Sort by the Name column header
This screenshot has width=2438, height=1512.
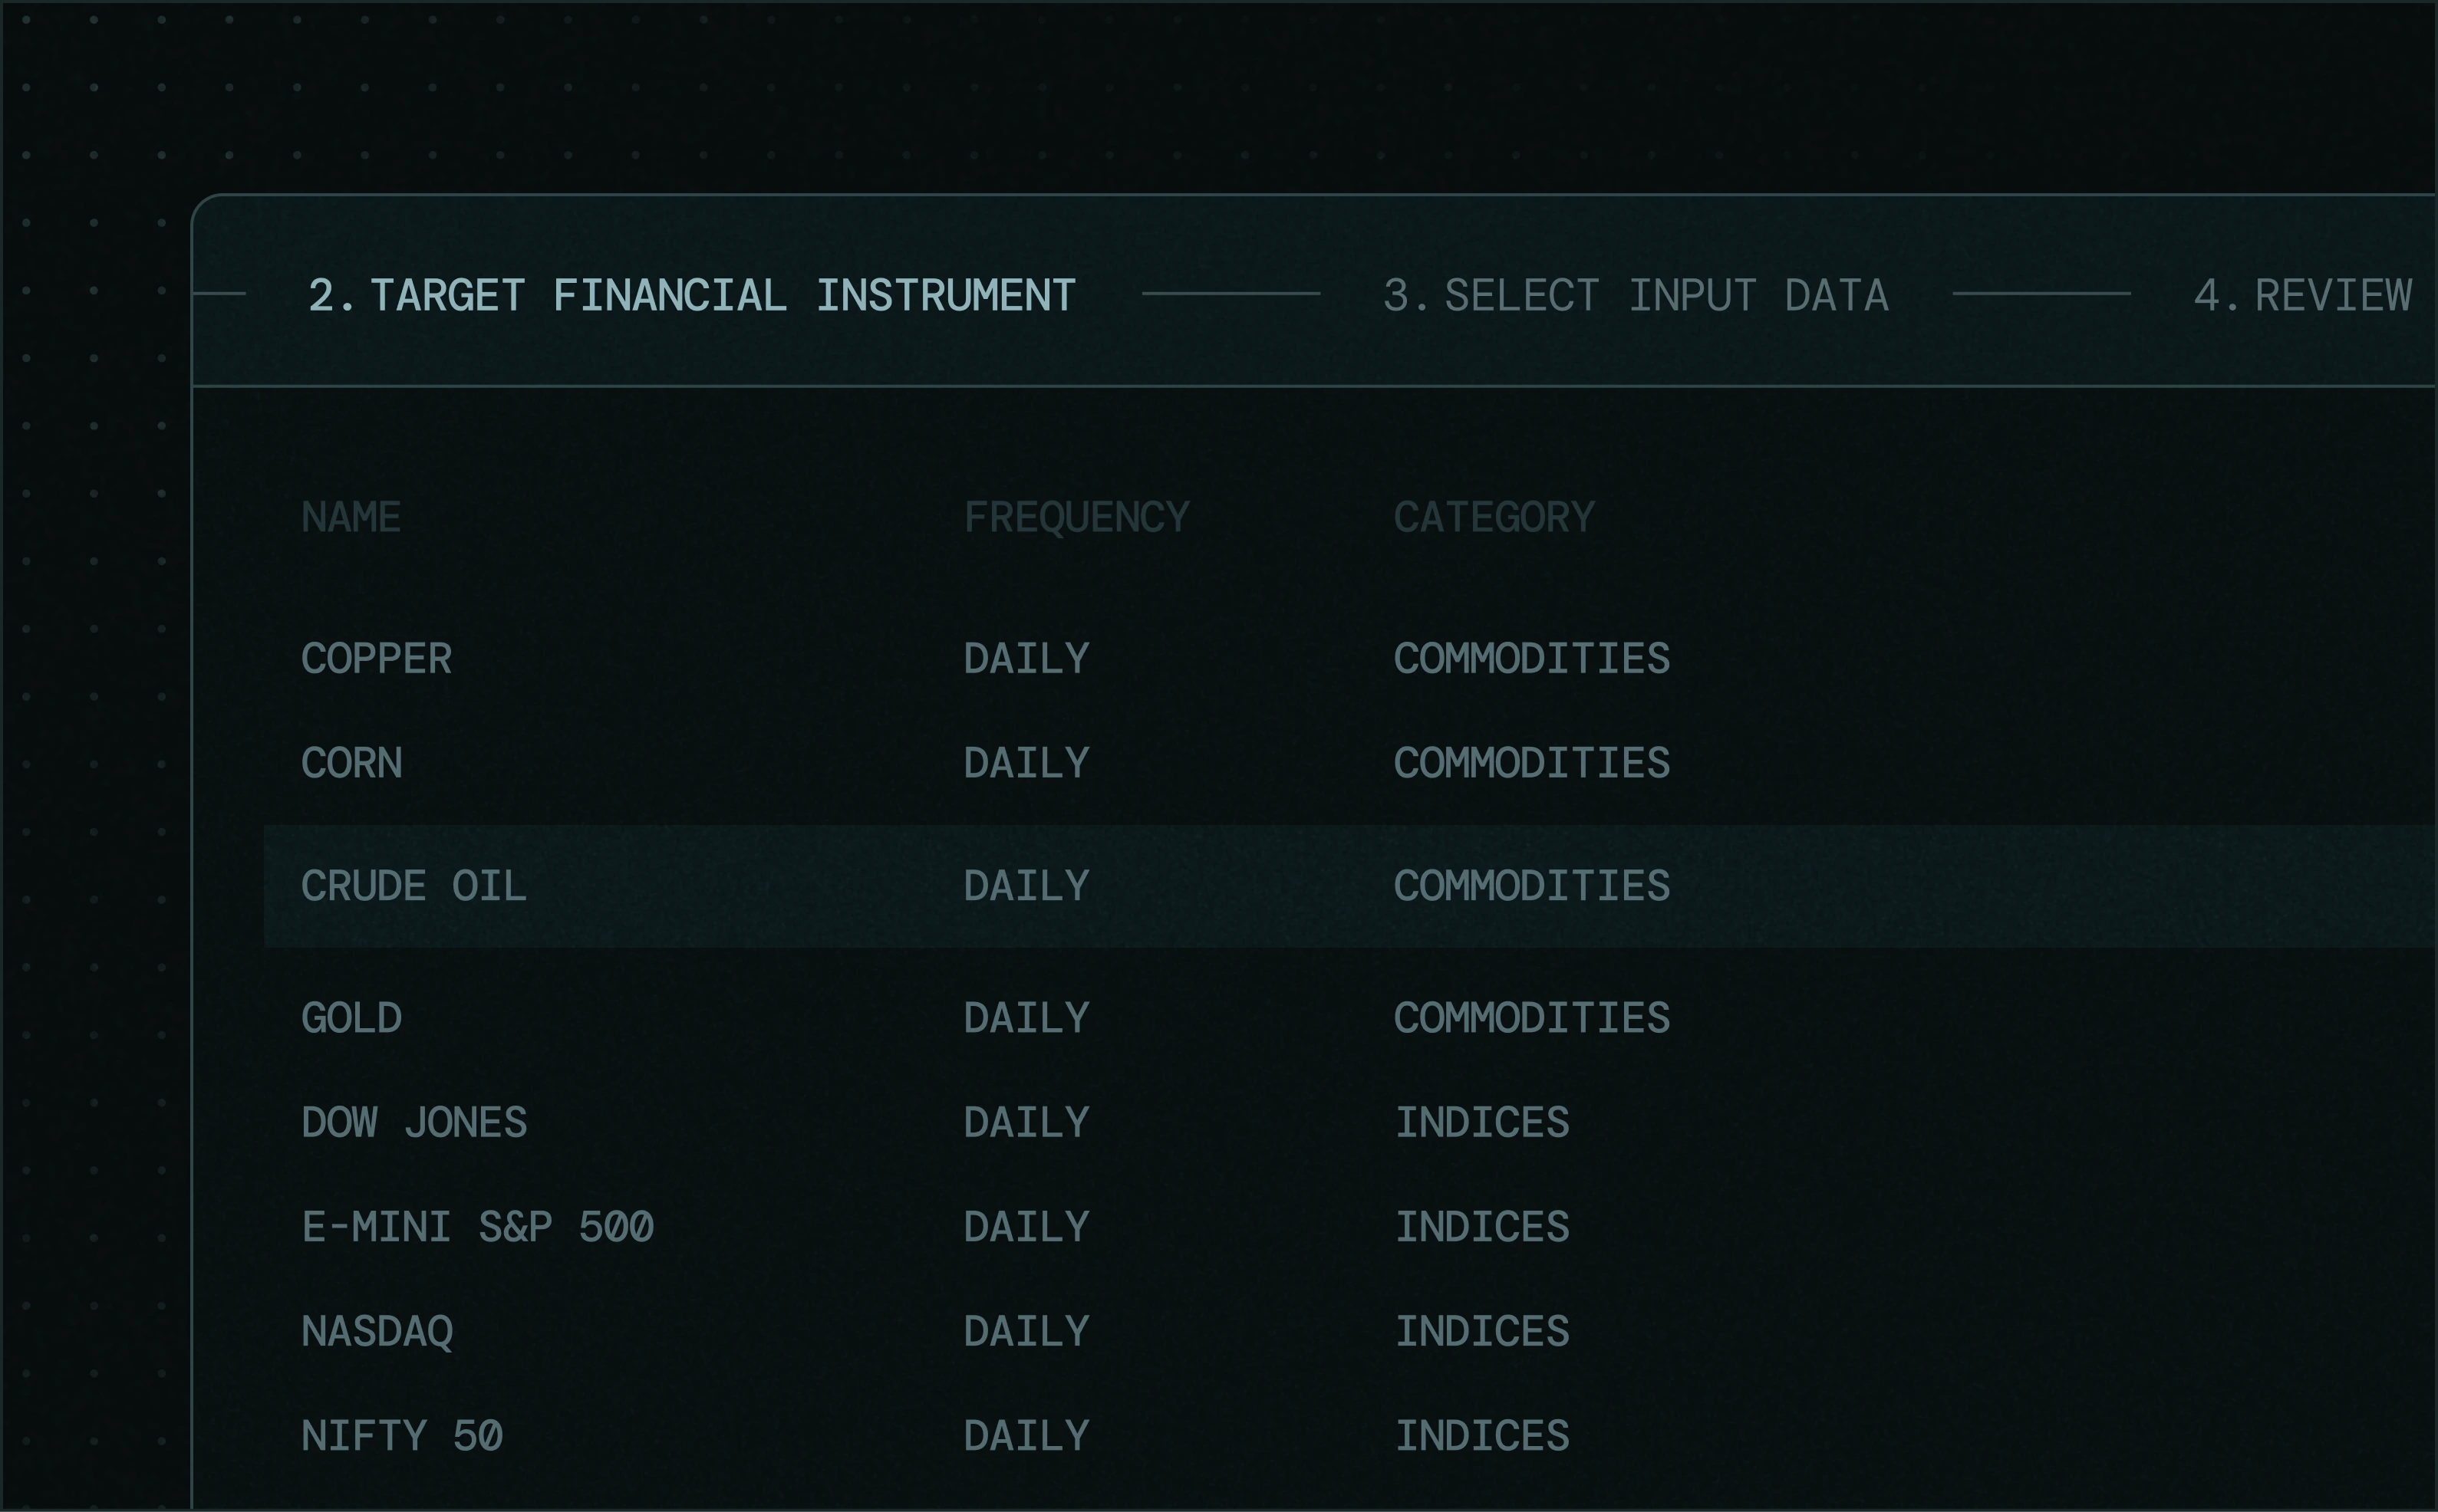(x=351, y=517)
